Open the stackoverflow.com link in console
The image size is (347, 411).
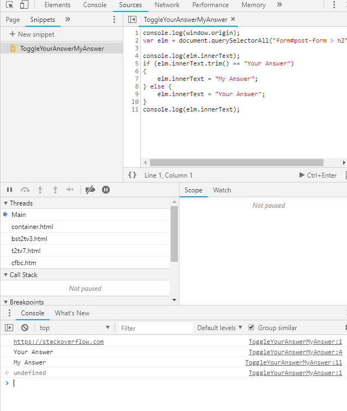(x=58, y=342)
